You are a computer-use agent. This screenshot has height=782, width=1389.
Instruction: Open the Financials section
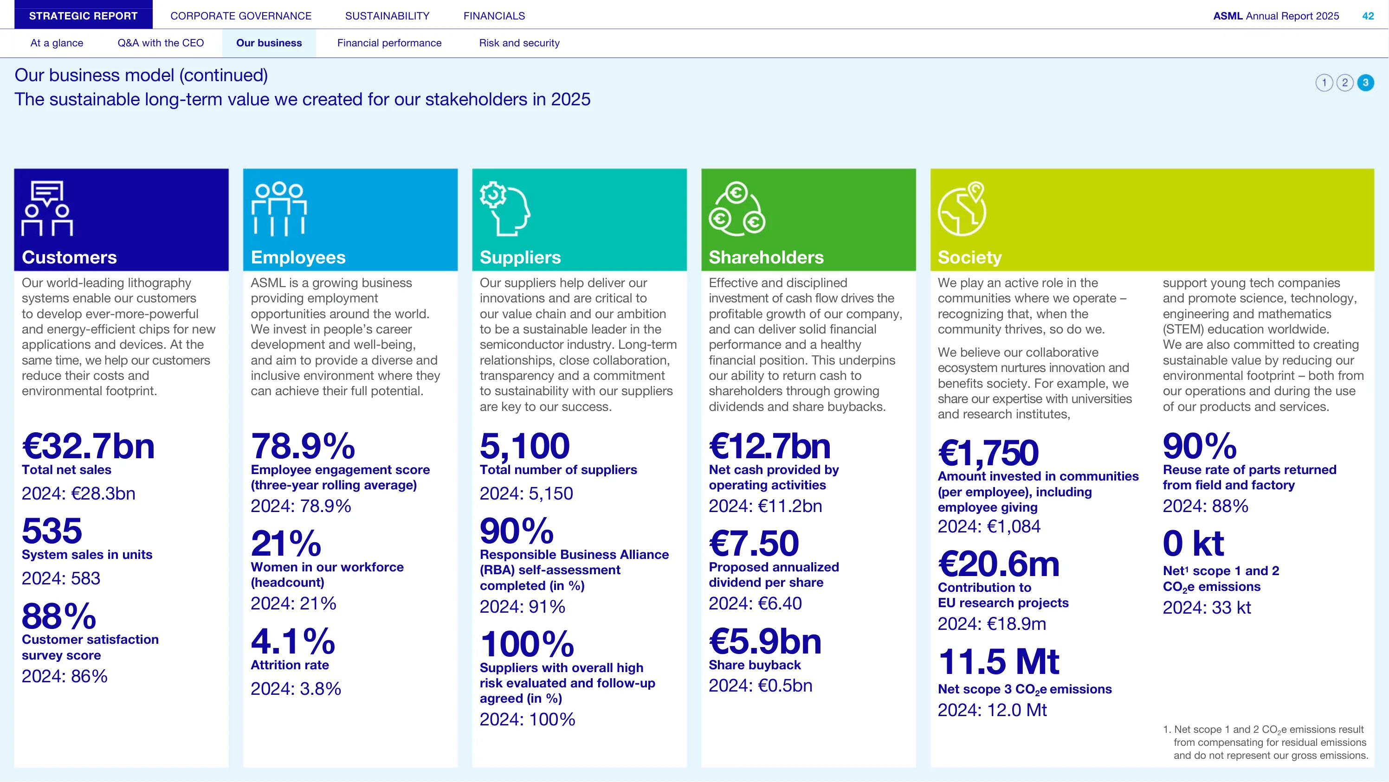click(x=494, y=16)
